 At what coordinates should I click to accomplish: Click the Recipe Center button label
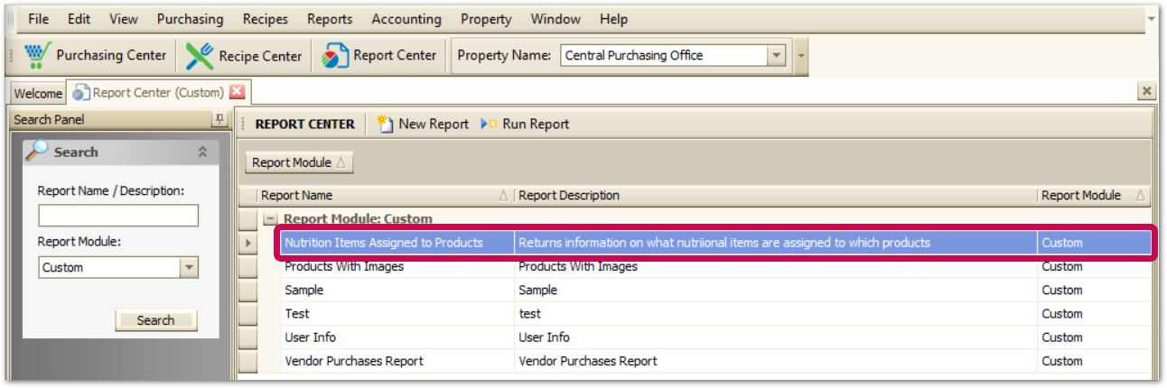pyautogui.click(x=260, y=56)
